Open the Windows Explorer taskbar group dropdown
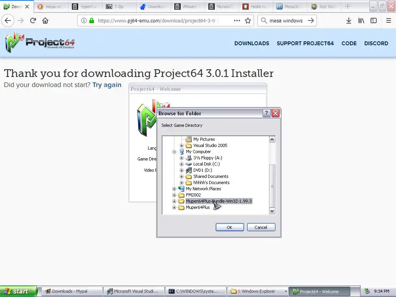 (286, 292)
